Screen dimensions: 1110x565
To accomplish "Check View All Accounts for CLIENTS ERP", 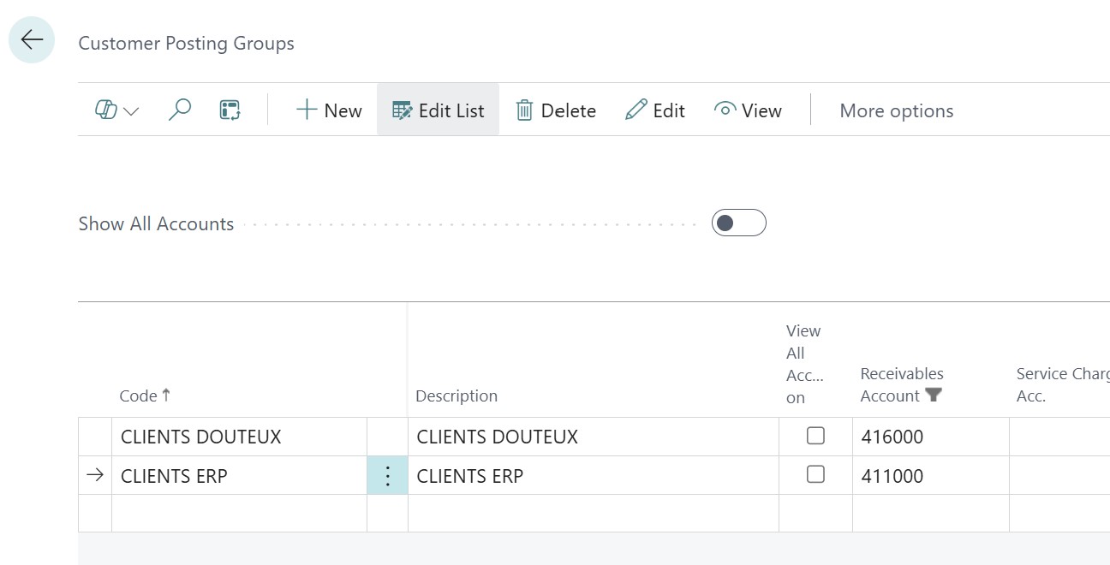I will point(815,475).
